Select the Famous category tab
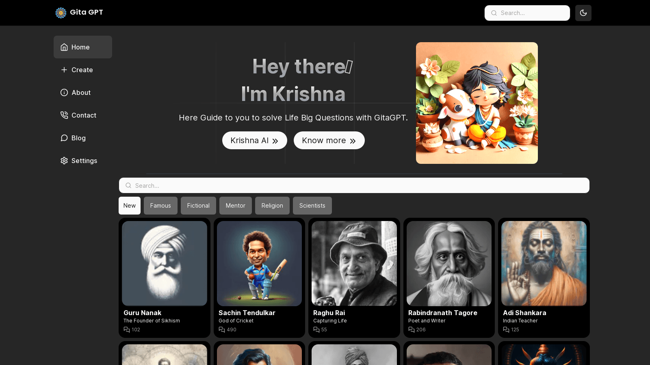This screenshot has width=650, height=365. pos(160,206)
